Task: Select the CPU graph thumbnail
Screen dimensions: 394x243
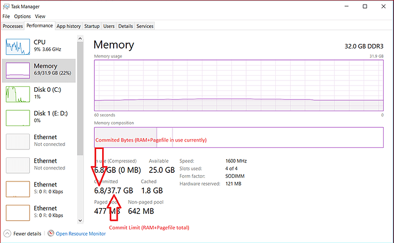Action: click(x=18, y=47)
